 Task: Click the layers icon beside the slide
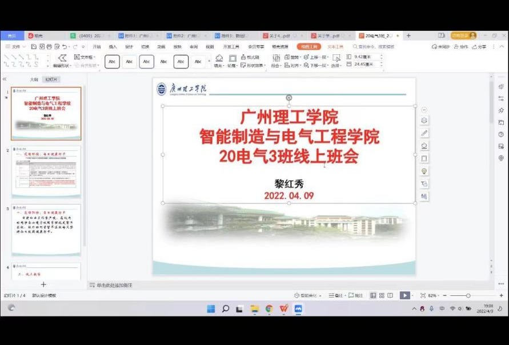pos(424,121)
